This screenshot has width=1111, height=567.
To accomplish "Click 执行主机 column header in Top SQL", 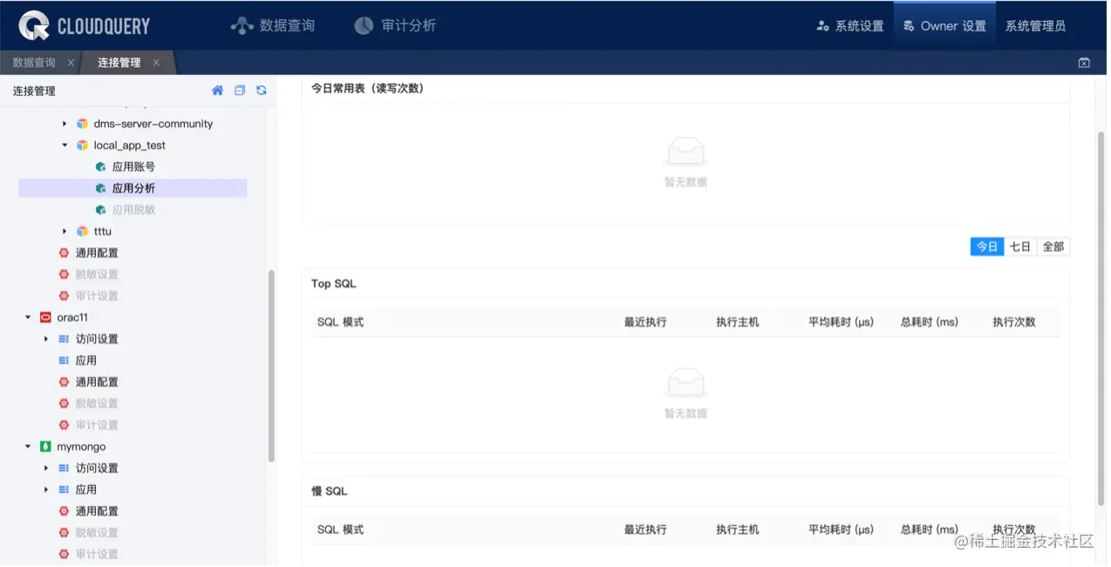I will click(738, 322).
